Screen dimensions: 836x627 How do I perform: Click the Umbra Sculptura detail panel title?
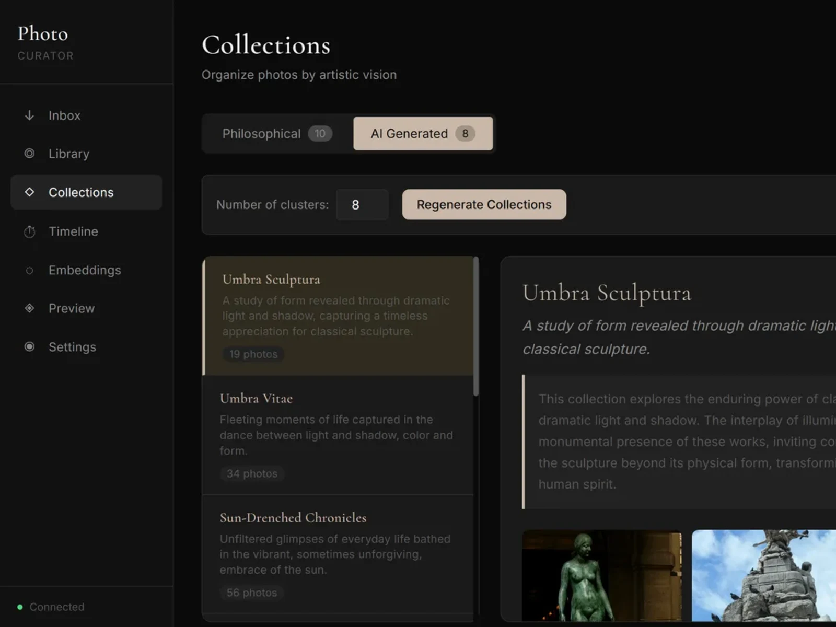607,293
